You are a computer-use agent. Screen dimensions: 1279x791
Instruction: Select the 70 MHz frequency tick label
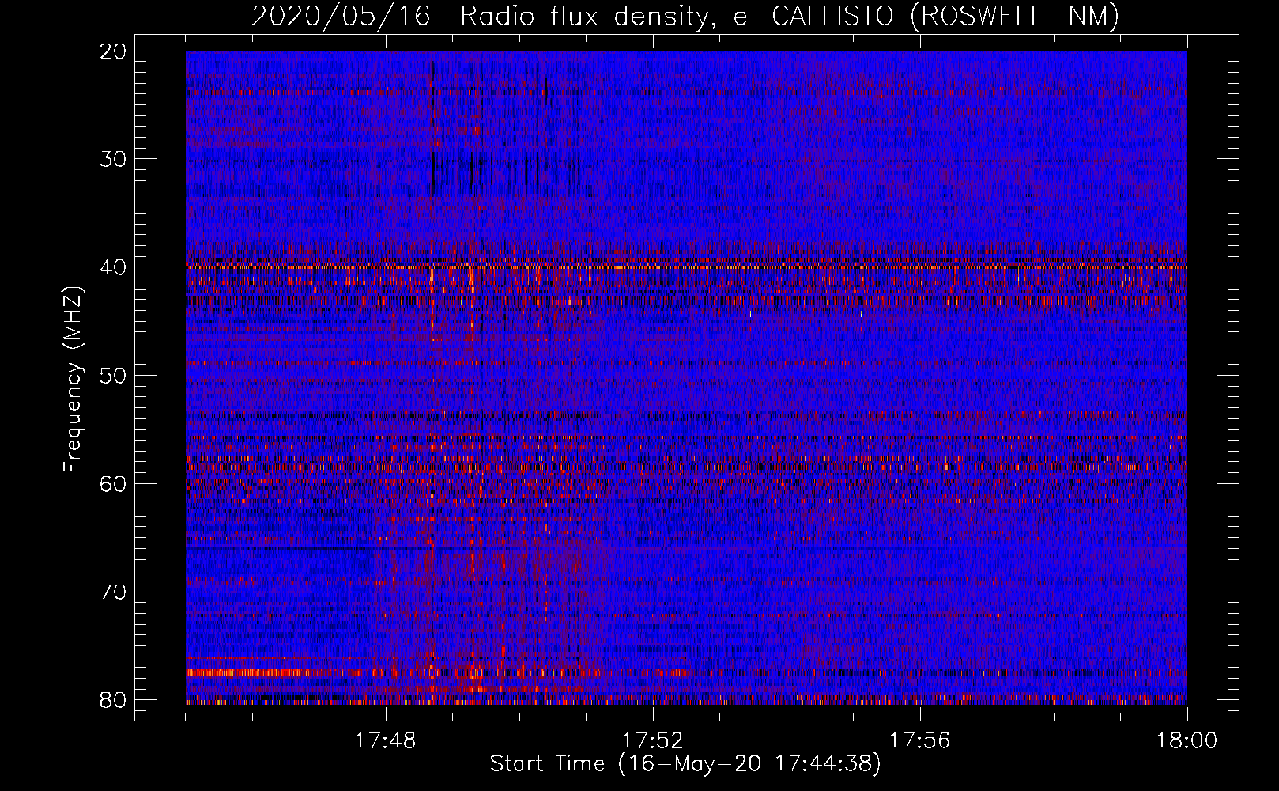click(x=113, y=592)
